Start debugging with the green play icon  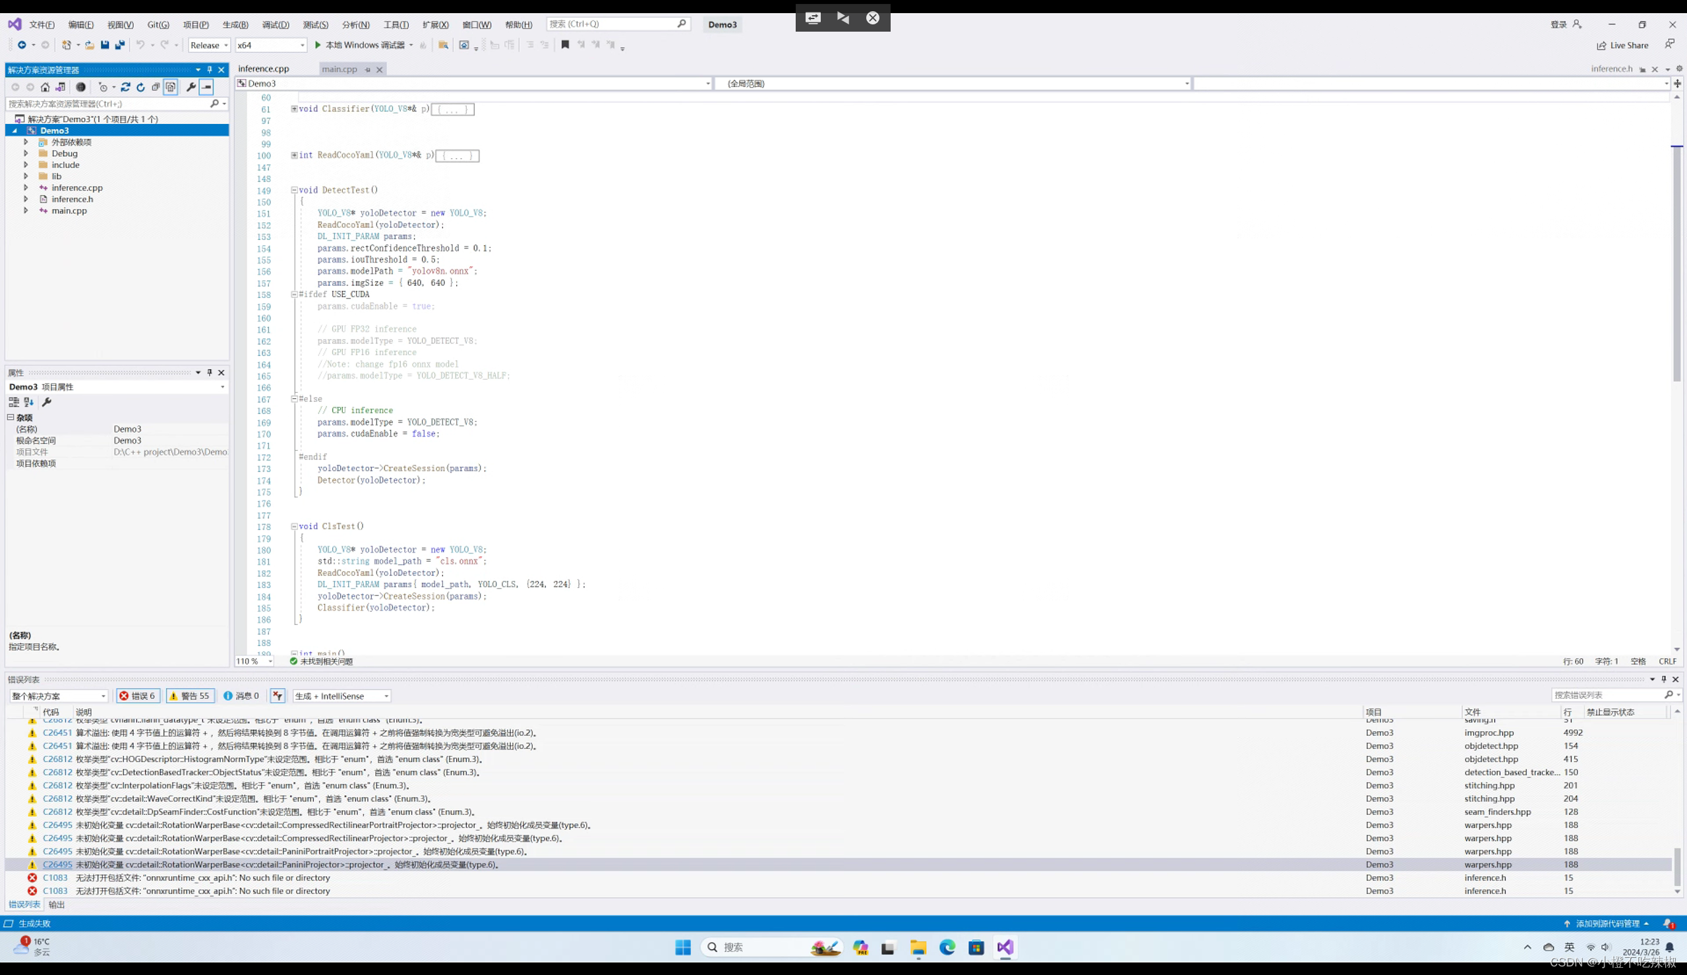tap(318, 45)
